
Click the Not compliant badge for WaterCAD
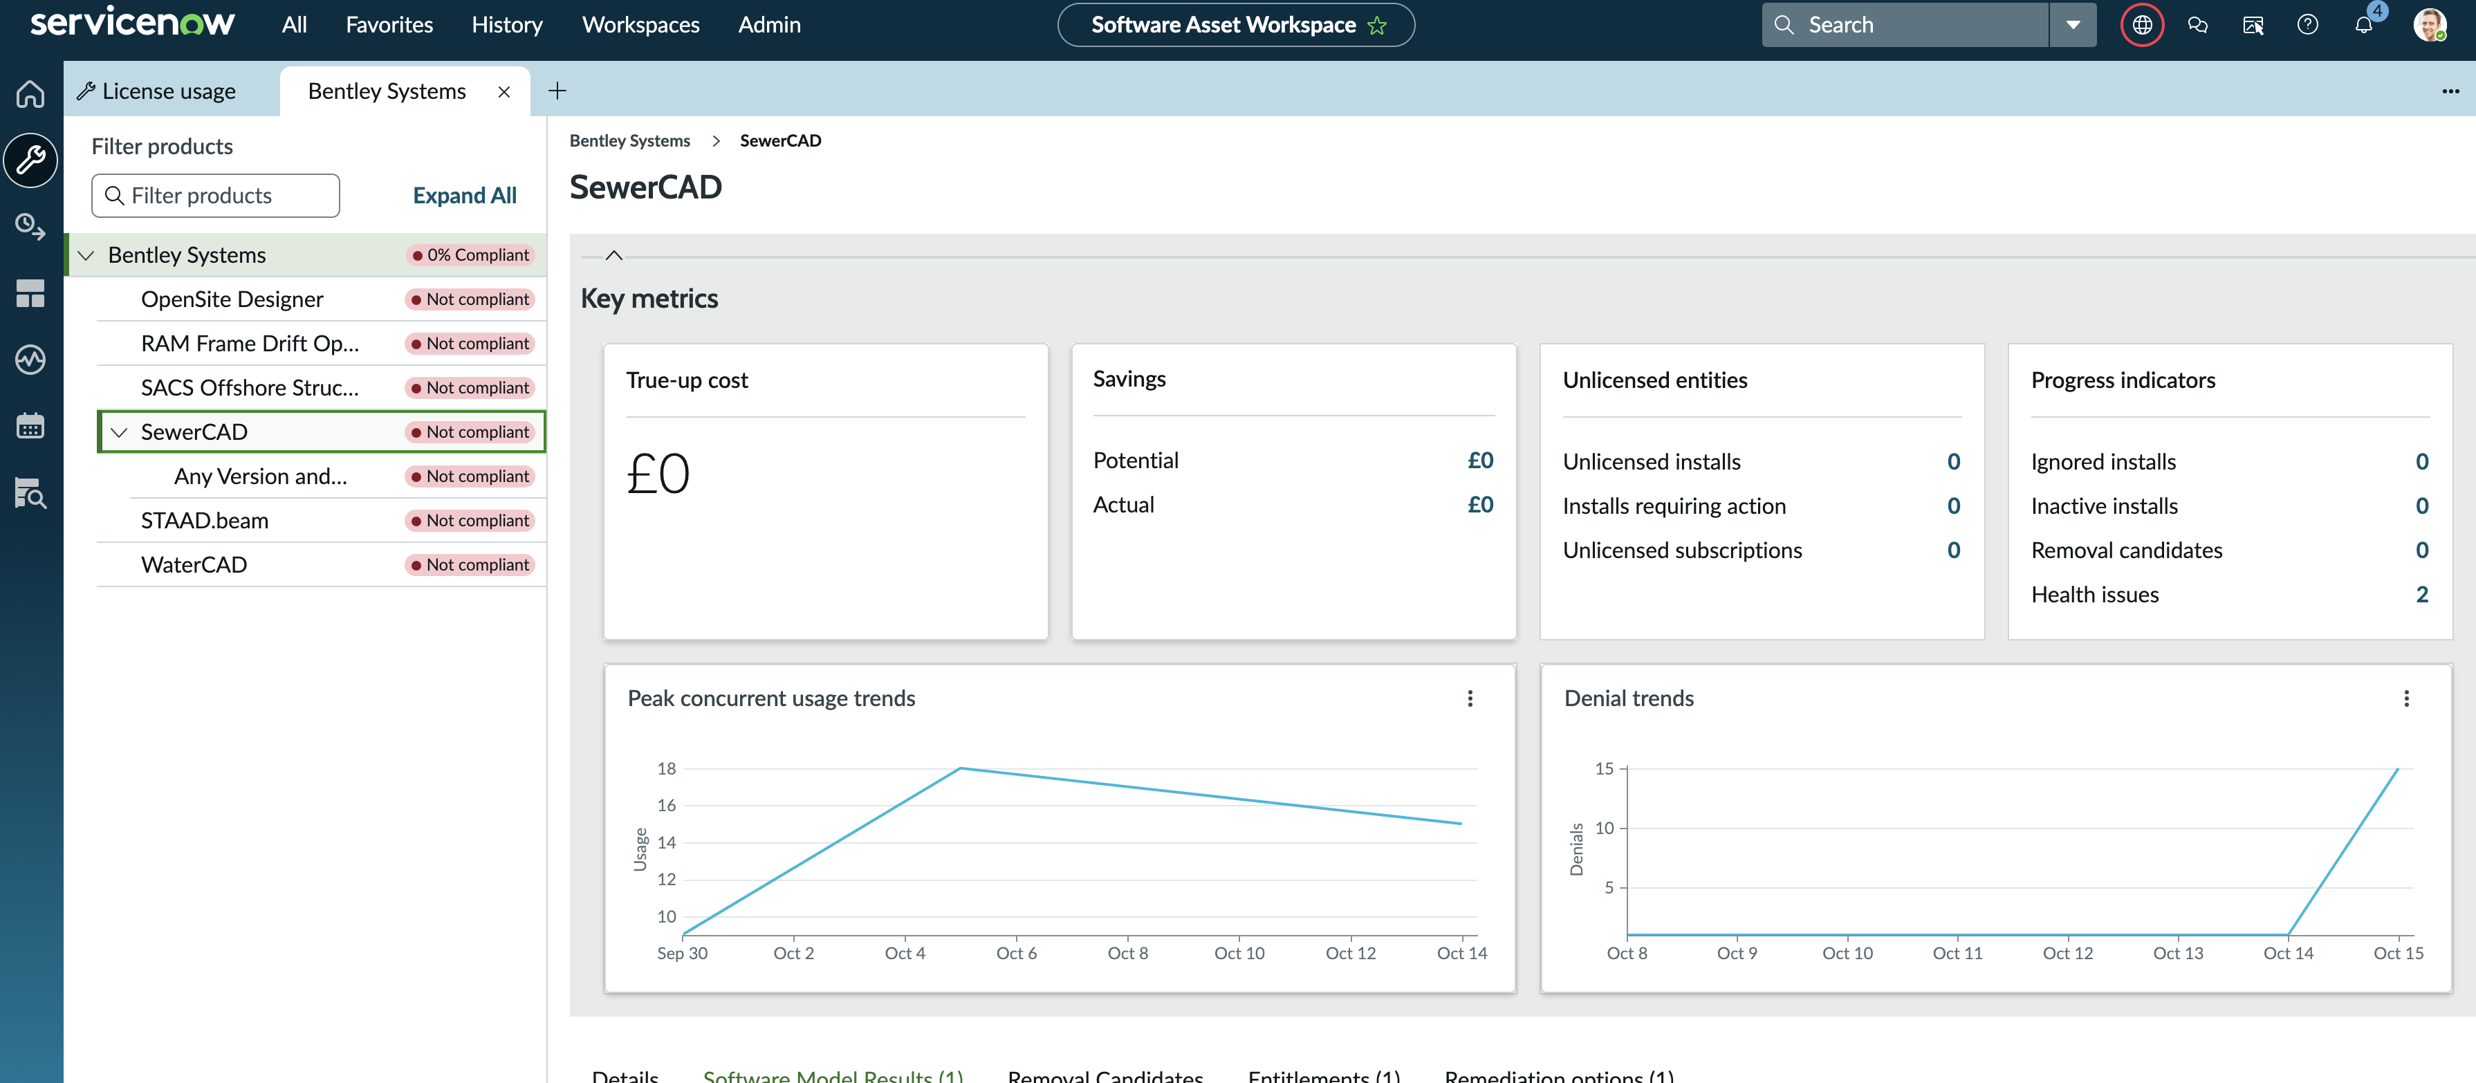tap(470, 565)
